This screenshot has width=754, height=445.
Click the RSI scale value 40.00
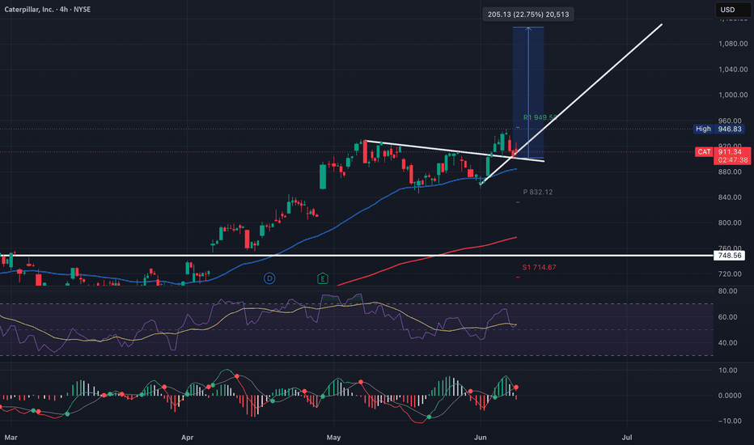pyautogui.click(x=727, y=343)
